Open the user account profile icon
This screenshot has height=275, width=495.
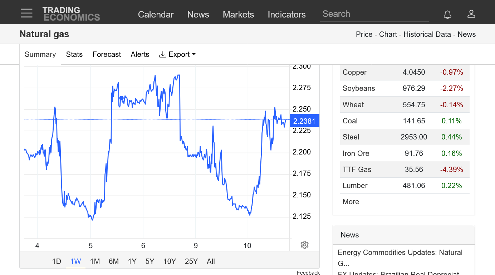coord(471,14)
